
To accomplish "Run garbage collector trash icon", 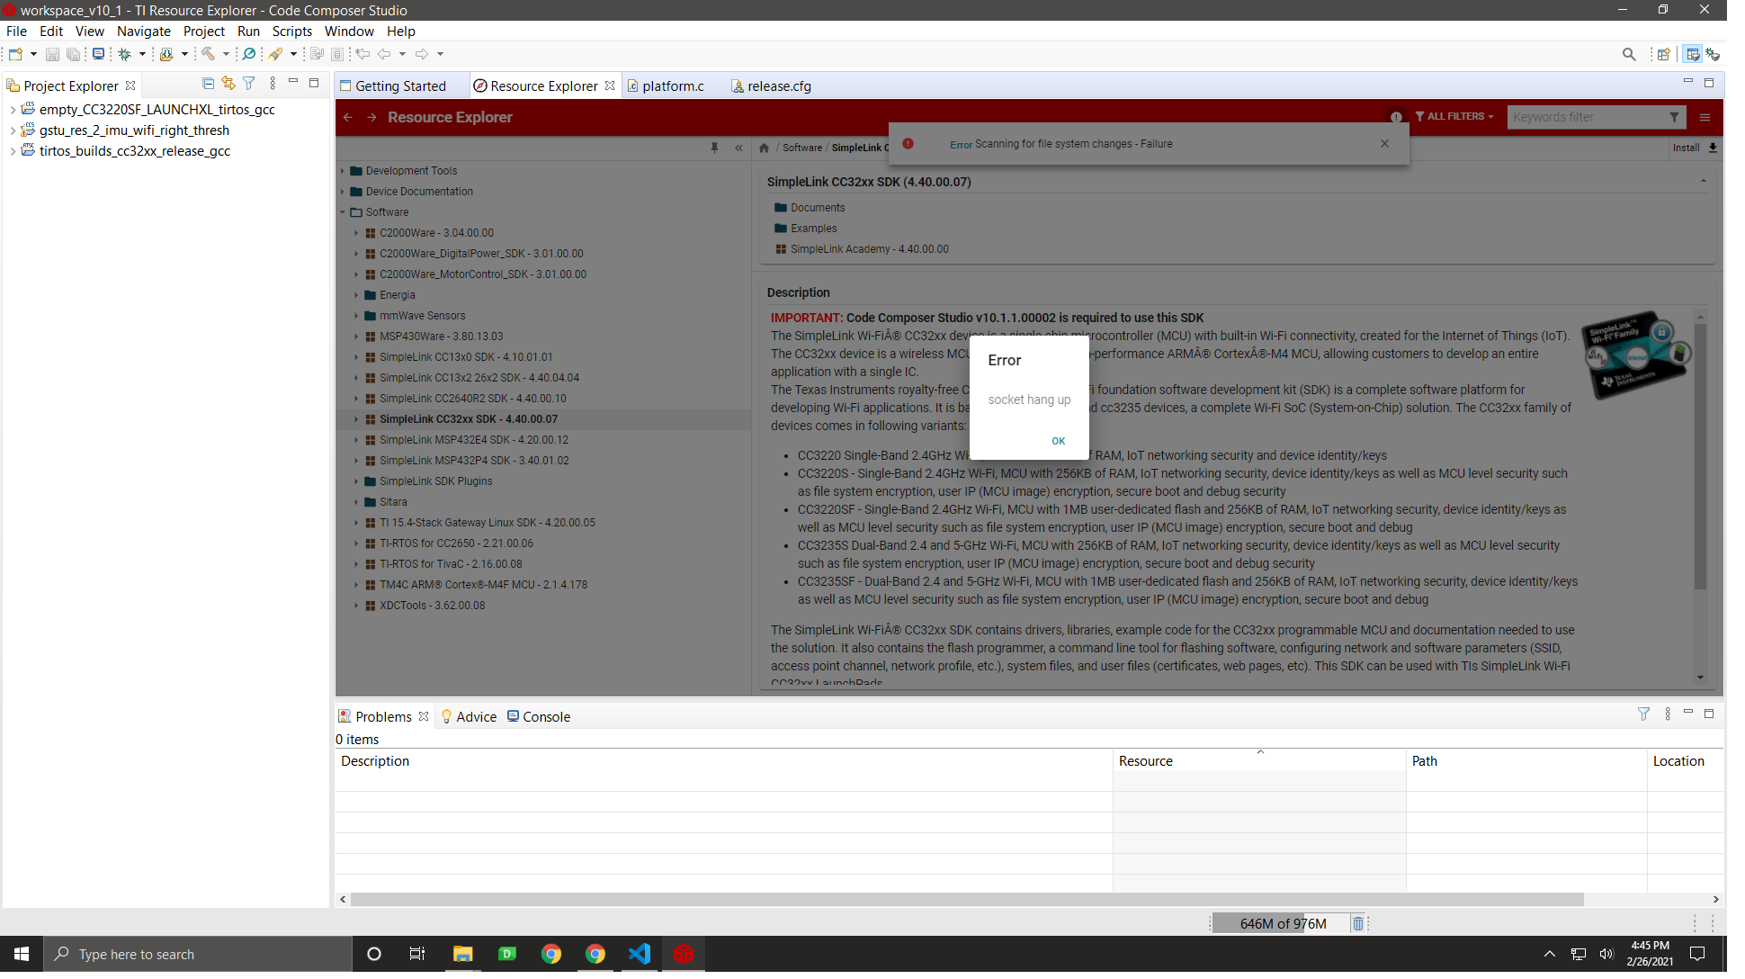I will [1358, 924].
